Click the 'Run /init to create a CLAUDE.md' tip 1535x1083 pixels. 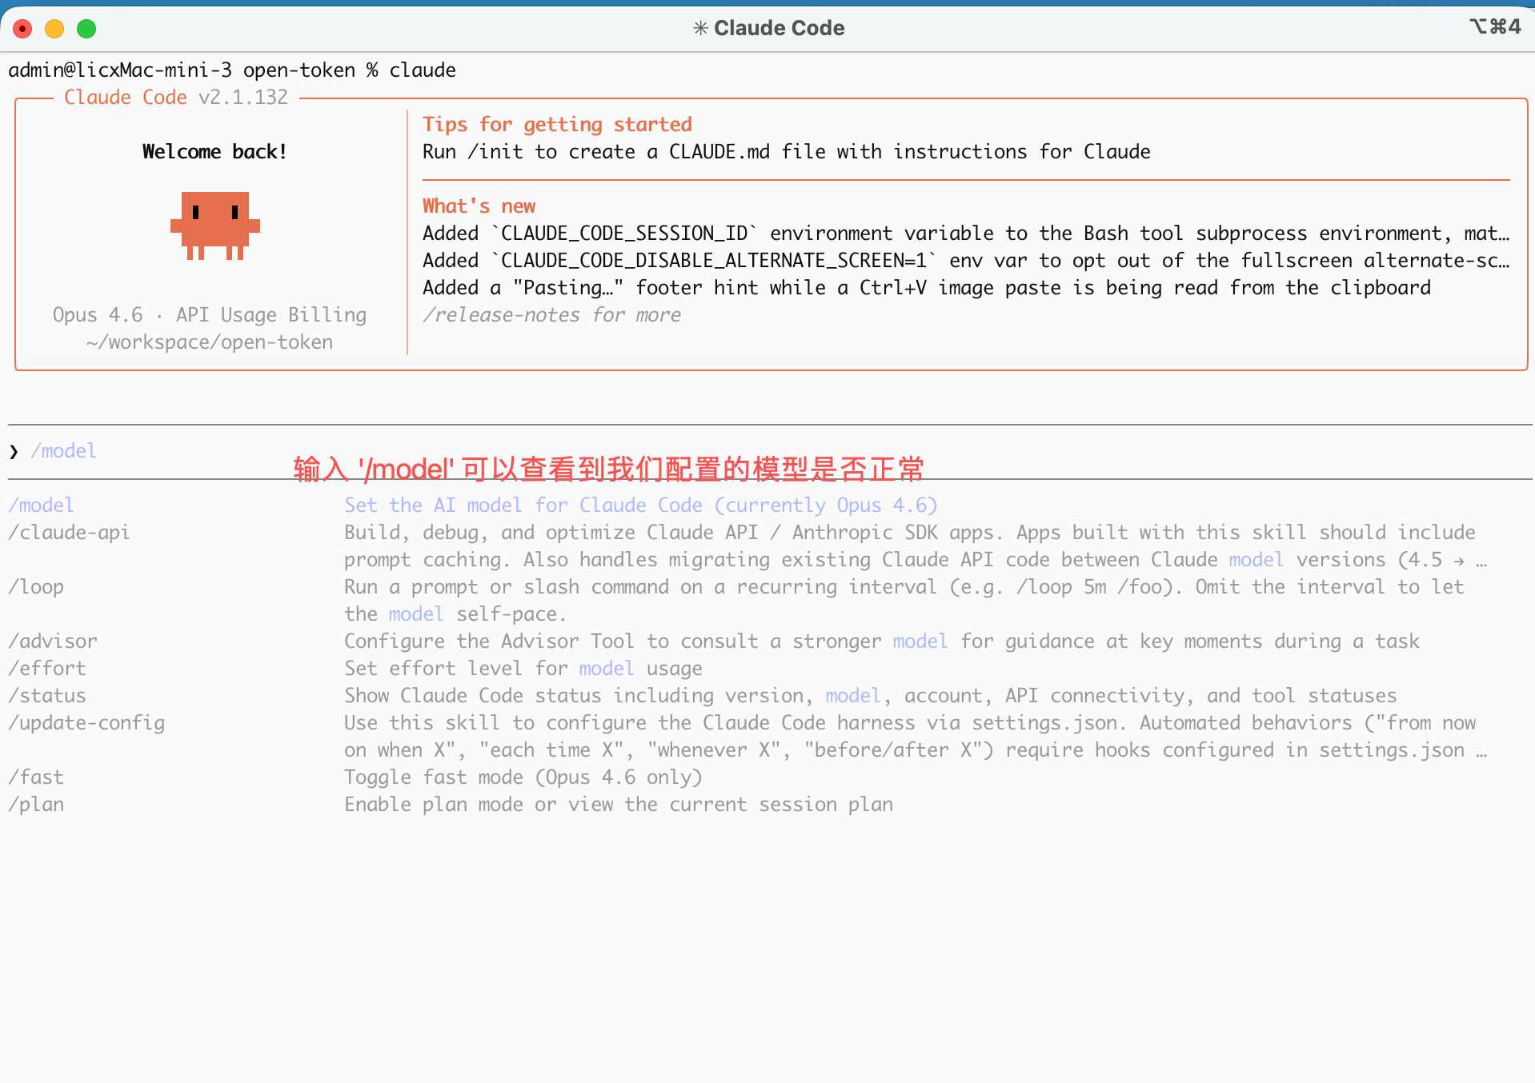click(x=787, y=152)
